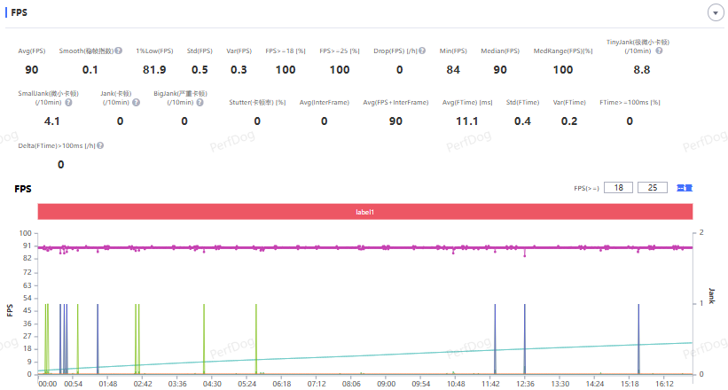Select the red label1 bar
Screen dimensions: 728x390
pos(365,212)
